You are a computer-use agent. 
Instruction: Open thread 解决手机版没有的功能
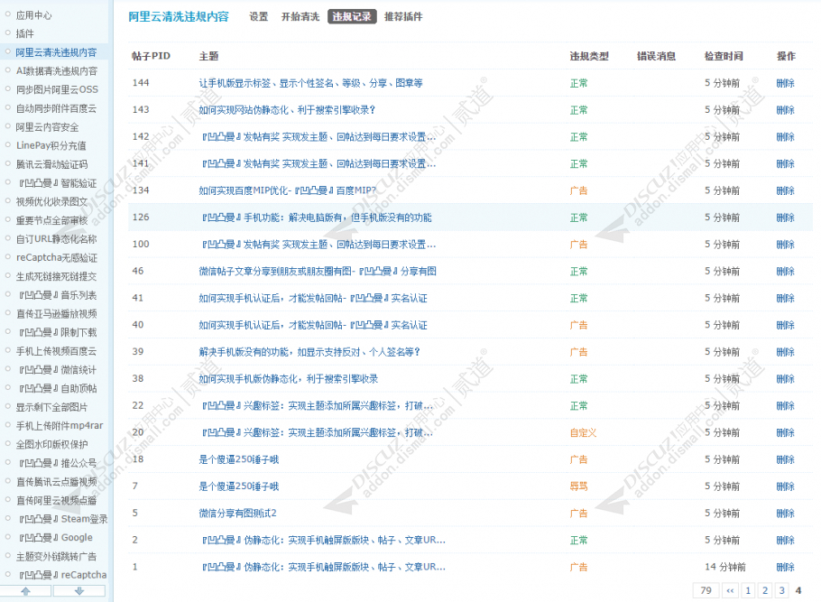(x=309, y=352)
